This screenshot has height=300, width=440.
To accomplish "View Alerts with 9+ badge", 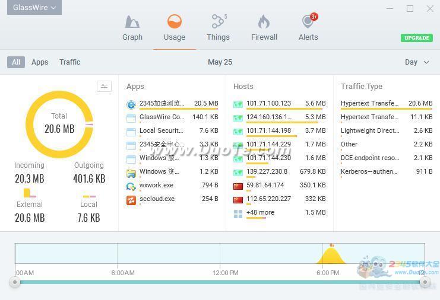I will tap(309, 21).
